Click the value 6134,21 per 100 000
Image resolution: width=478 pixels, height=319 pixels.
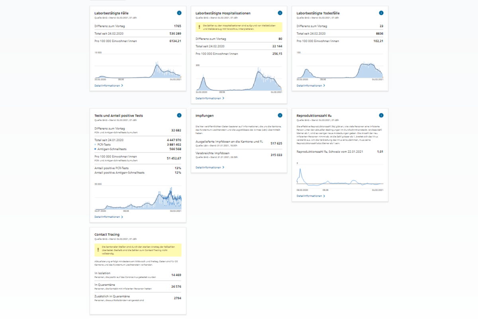tap(175, 41)
